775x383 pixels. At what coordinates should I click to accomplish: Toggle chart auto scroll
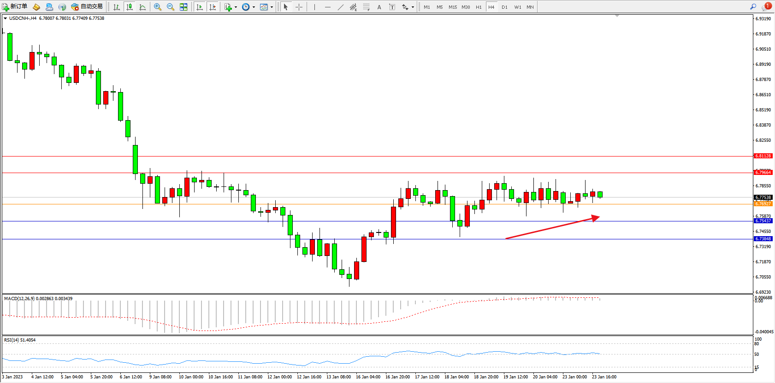[200, 7]
